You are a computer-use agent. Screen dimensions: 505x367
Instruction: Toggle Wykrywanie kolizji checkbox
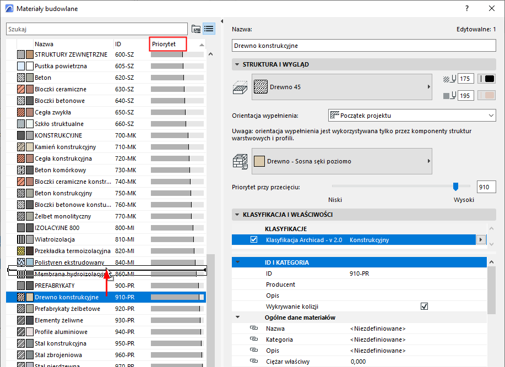424,306
